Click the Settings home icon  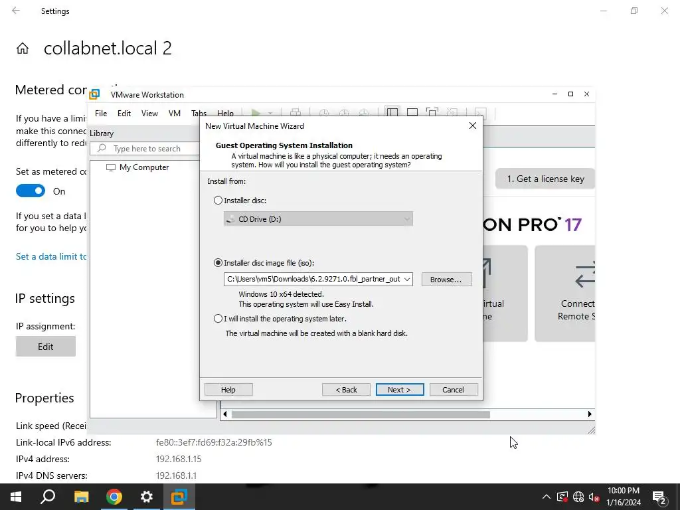(x=23, y=48)
